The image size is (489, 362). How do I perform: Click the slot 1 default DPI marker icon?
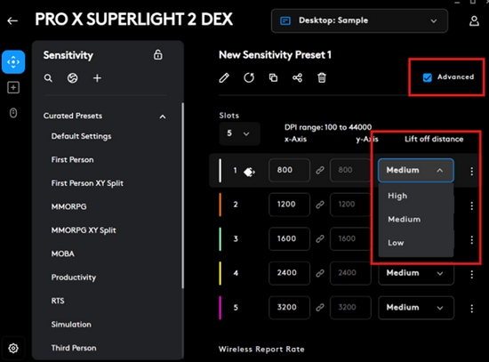(x=249, y=172)
